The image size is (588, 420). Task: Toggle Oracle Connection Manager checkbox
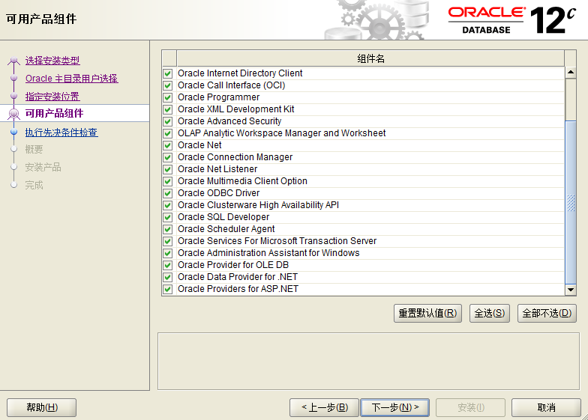coord(168,157)
